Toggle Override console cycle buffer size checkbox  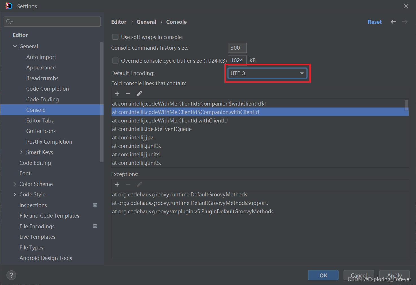click(115, 61)
